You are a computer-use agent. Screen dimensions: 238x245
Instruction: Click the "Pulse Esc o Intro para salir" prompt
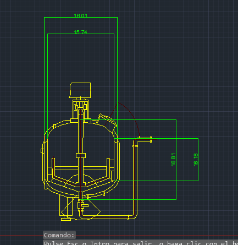pos(98,243)
